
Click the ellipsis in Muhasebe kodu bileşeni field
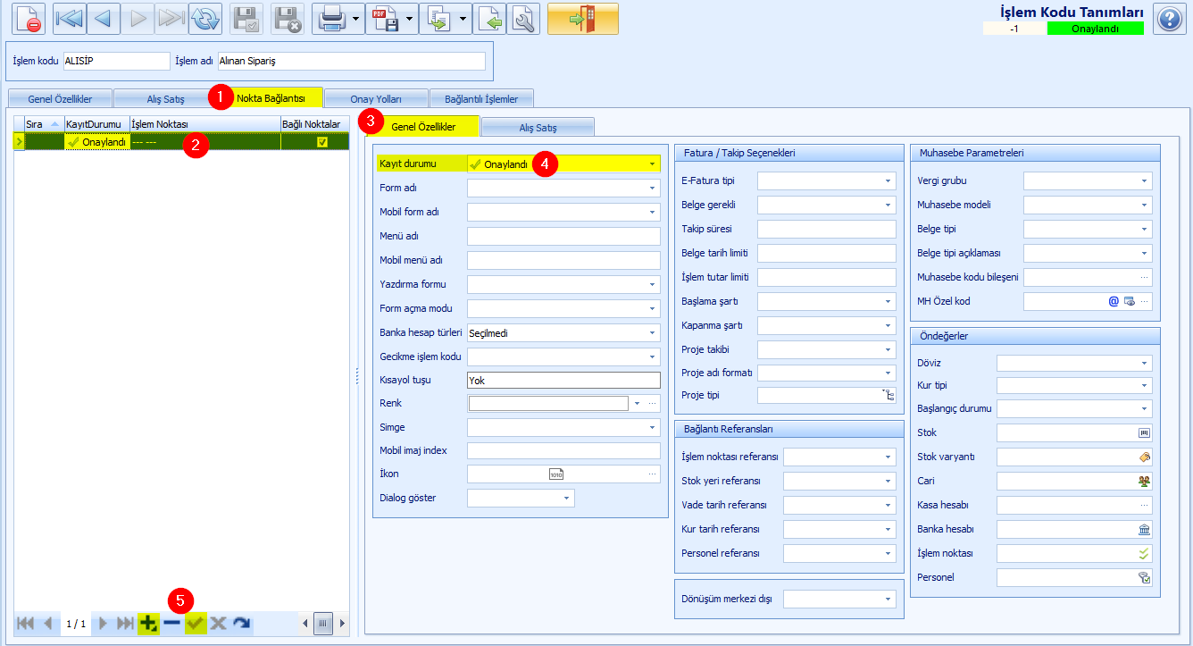point(1145,277)
